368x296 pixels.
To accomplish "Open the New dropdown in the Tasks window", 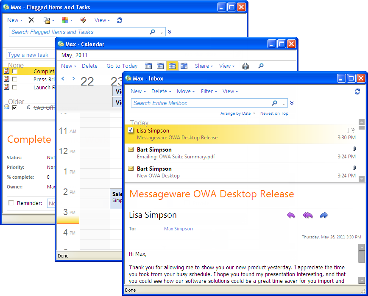I will pos(15,20).
